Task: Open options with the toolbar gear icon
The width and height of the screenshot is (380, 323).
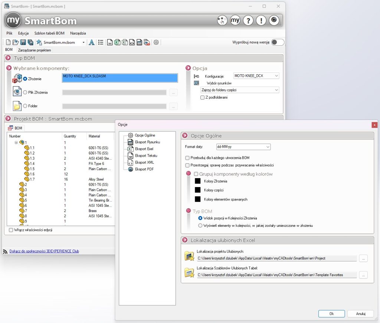Action: 156,42
